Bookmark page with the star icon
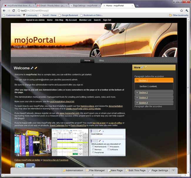Screen dimensions: 191x178 click(181, 11)
